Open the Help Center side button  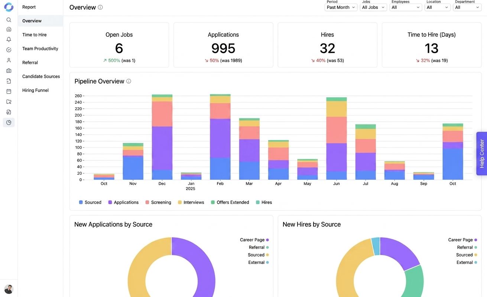pos(481,153)
